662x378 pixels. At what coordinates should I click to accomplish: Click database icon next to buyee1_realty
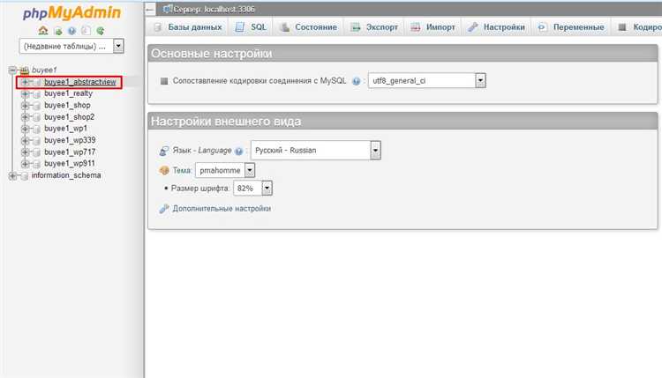[x=37, y=93]
